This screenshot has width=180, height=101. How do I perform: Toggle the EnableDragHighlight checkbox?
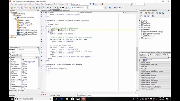click(x=23, y=87)
